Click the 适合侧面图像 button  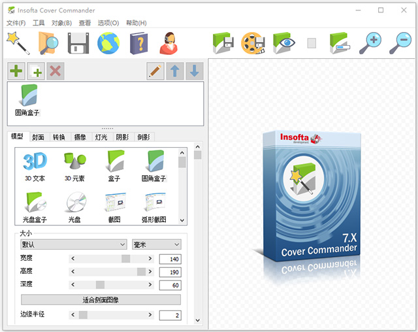tap(101, 300)
